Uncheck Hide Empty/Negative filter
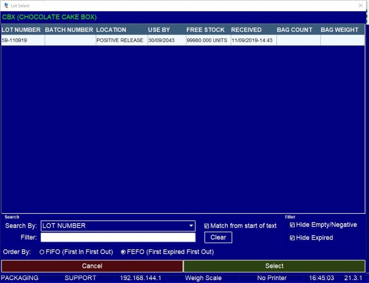Viewport: 369px width, 283px height. (292, 225)
